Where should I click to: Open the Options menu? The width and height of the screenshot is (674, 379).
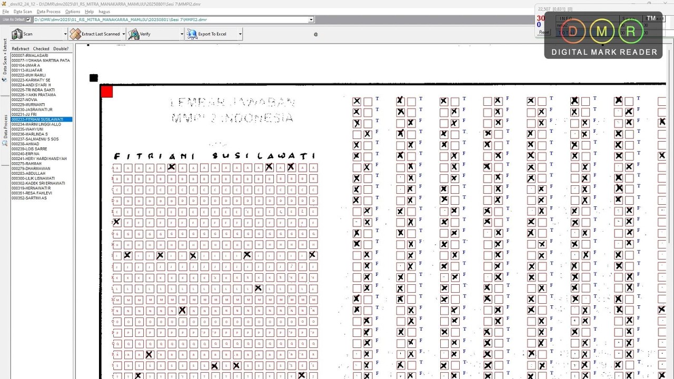click(73, 12)
